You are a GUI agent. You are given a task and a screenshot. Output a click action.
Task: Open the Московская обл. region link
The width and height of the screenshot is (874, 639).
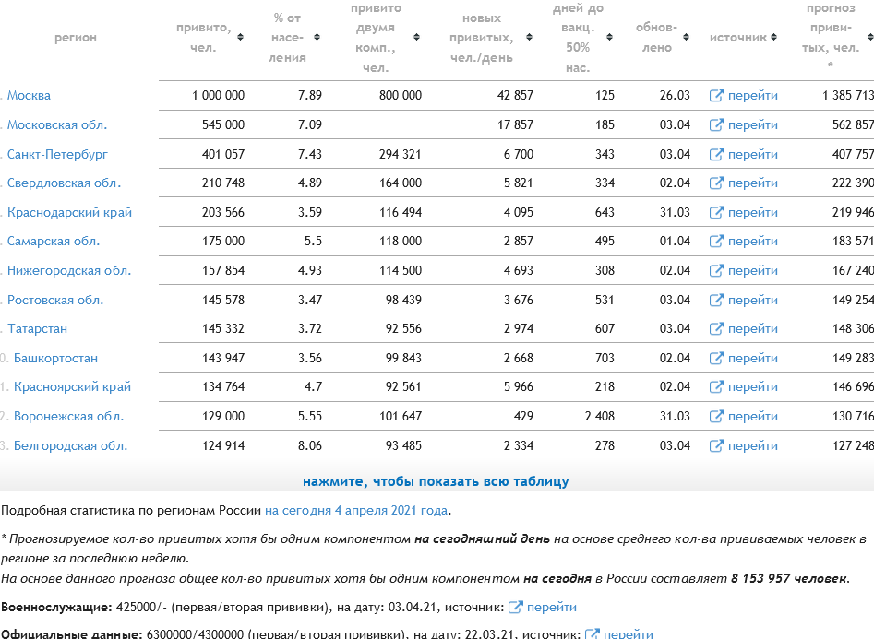point(57,124)
